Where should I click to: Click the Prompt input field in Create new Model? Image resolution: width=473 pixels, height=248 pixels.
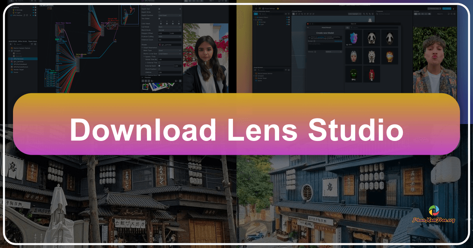(325, 46)
